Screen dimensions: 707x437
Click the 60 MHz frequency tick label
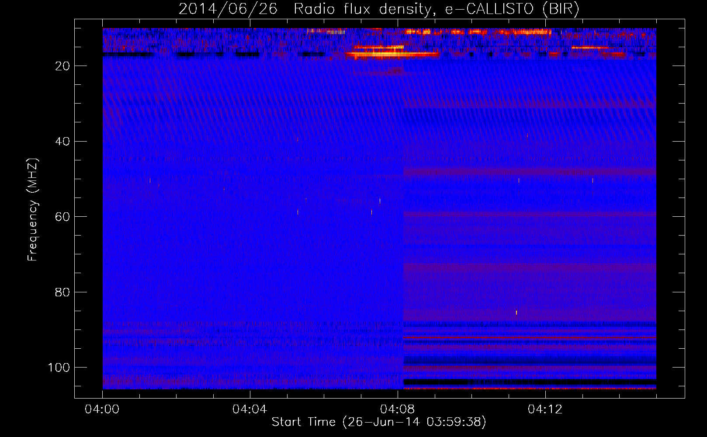62,217
